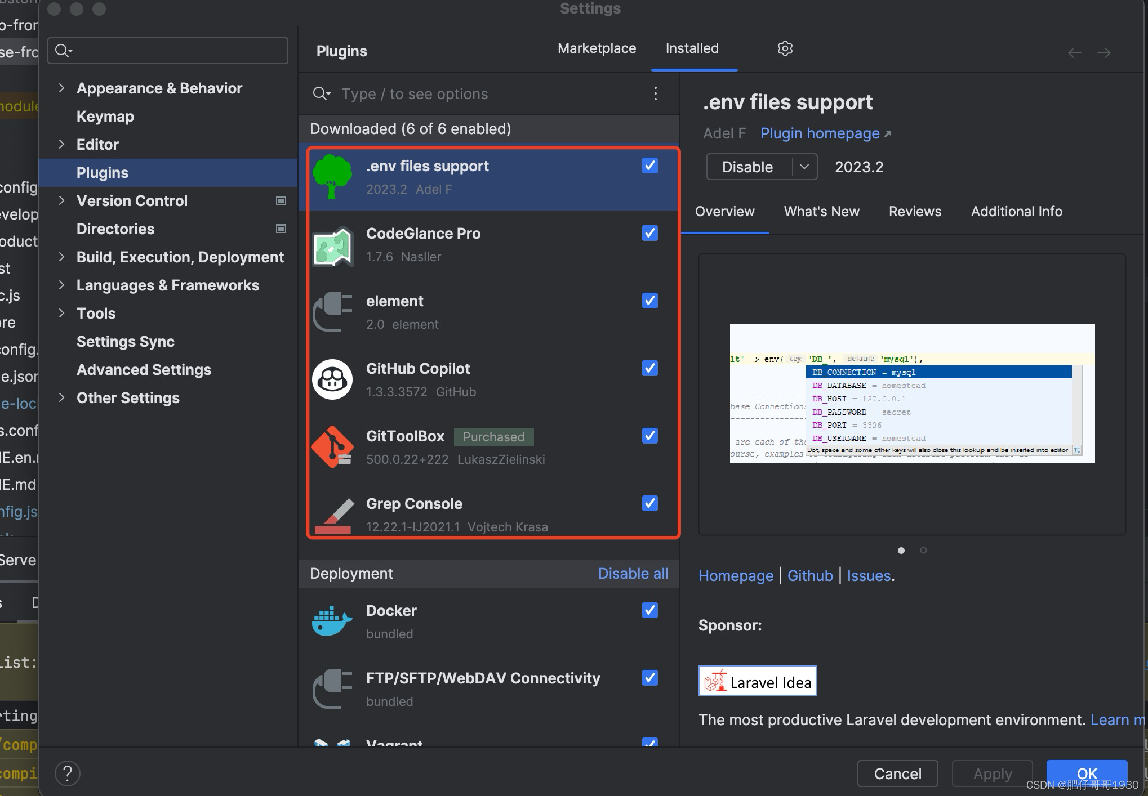Click the GitToolBox plugin icon

332,447
